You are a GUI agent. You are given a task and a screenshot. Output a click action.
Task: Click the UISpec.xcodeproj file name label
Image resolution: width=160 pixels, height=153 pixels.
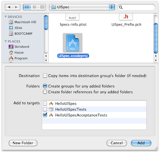click(73, 56)
